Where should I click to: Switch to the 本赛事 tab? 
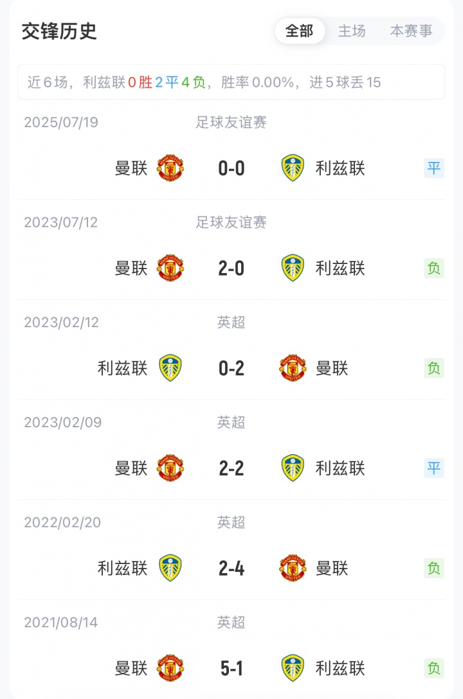tap(411, 31)
